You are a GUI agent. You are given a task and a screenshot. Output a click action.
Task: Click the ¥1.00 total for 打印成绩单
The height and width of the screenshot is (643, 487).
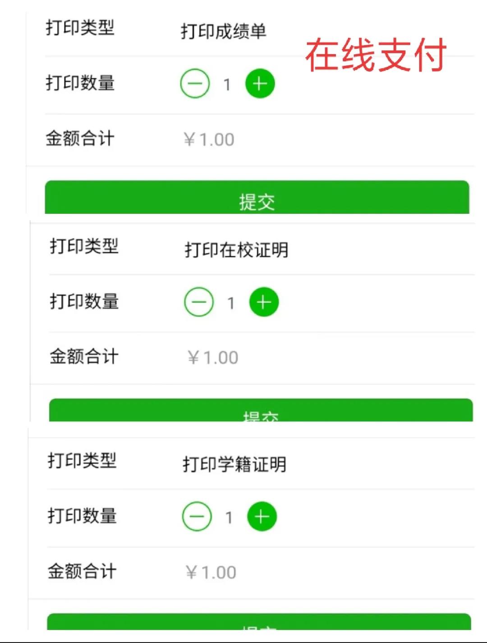209,139
